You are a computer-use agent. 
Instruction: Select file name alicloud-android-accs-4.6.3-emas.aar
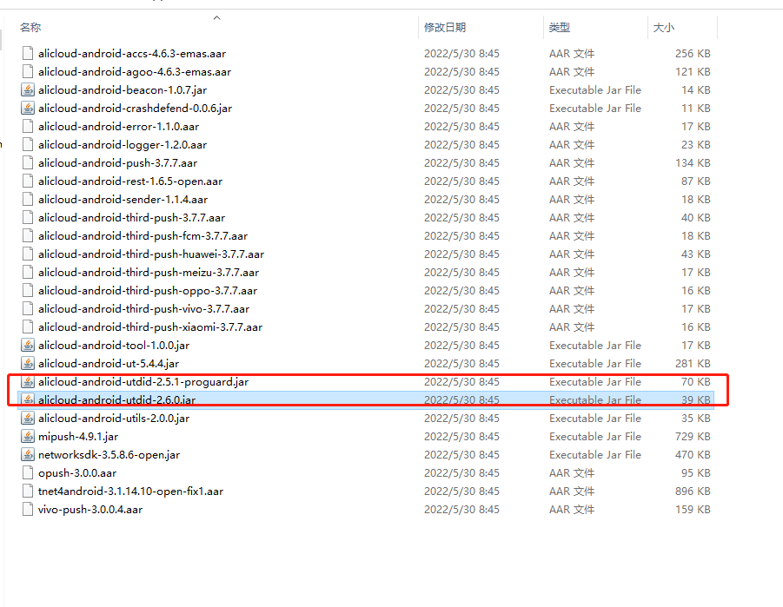(132, 54)
